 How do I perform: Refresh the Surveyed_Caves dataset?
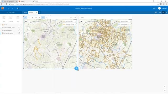[x=19, y=33]
